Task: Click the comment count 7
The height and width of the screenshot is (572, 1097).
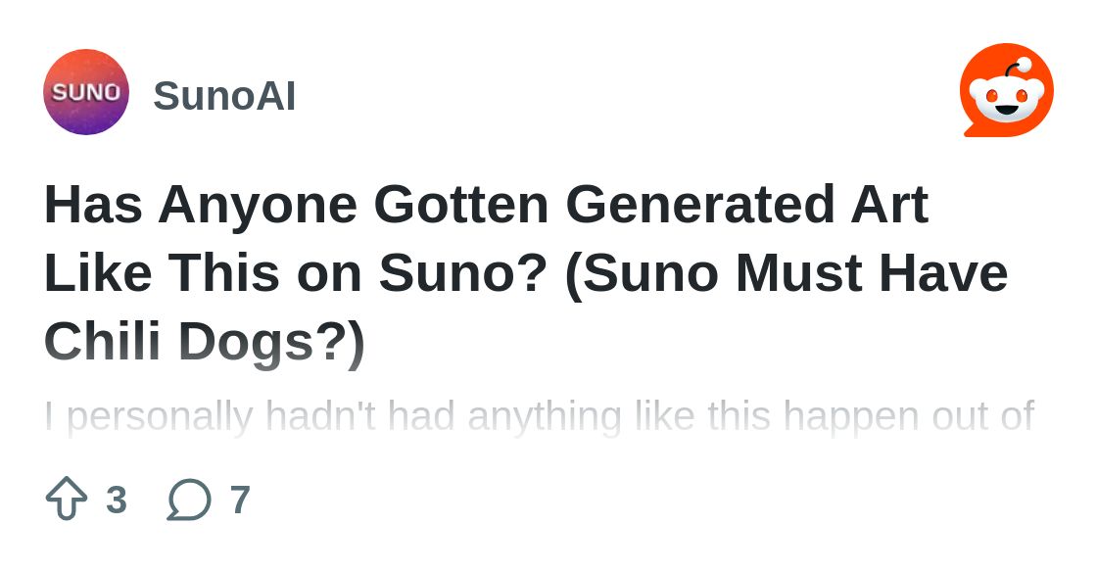Action: click(240, 500)
